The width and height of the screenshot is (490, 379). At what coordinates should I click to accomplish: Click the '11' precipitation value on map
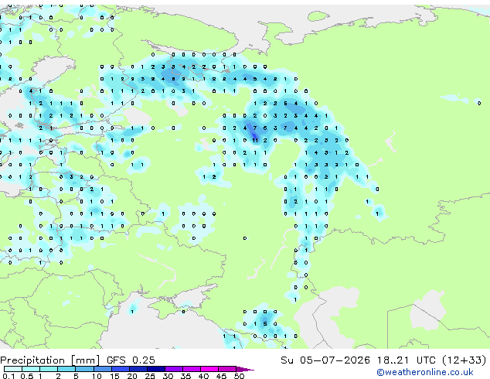[x=255, y=141]
